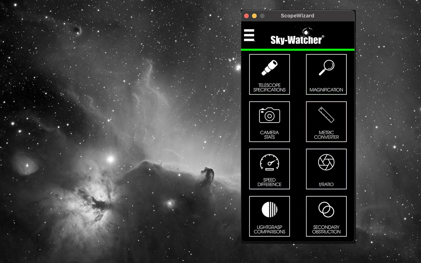Image resolution: width=421 pixels, height=263 pixels.
Task: Open the hamburger menu in ScopeWizard
Action: [x=249, y=35]
